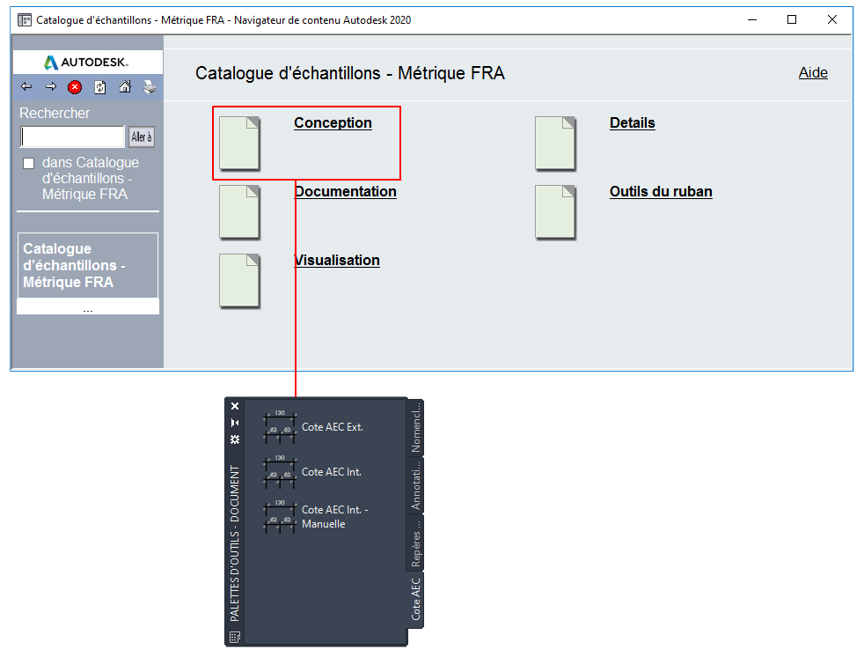Image resolution: width=864 pixels, height=657 pixels.
Task: Select the Cote AEC Int. tool icon
Action: click(x=280, y=472)
